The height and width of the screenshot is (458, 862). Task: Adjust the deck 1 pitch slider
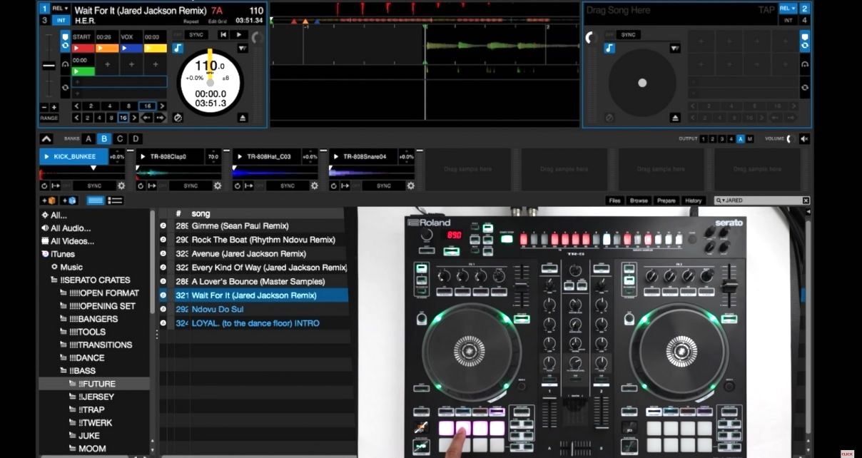(x=49, y=66)
